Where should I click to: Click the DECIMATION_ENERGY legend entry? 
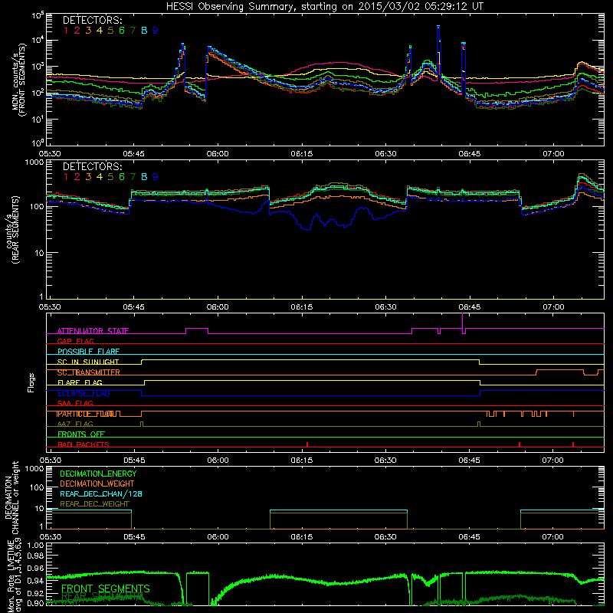(x=98, y=474)
